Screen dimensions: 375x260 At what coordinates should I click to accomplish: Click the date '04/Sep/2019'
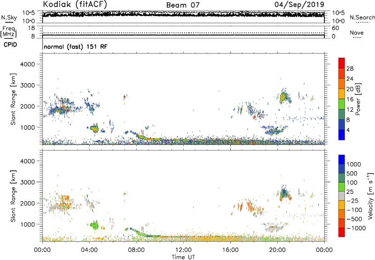[299, 4]
